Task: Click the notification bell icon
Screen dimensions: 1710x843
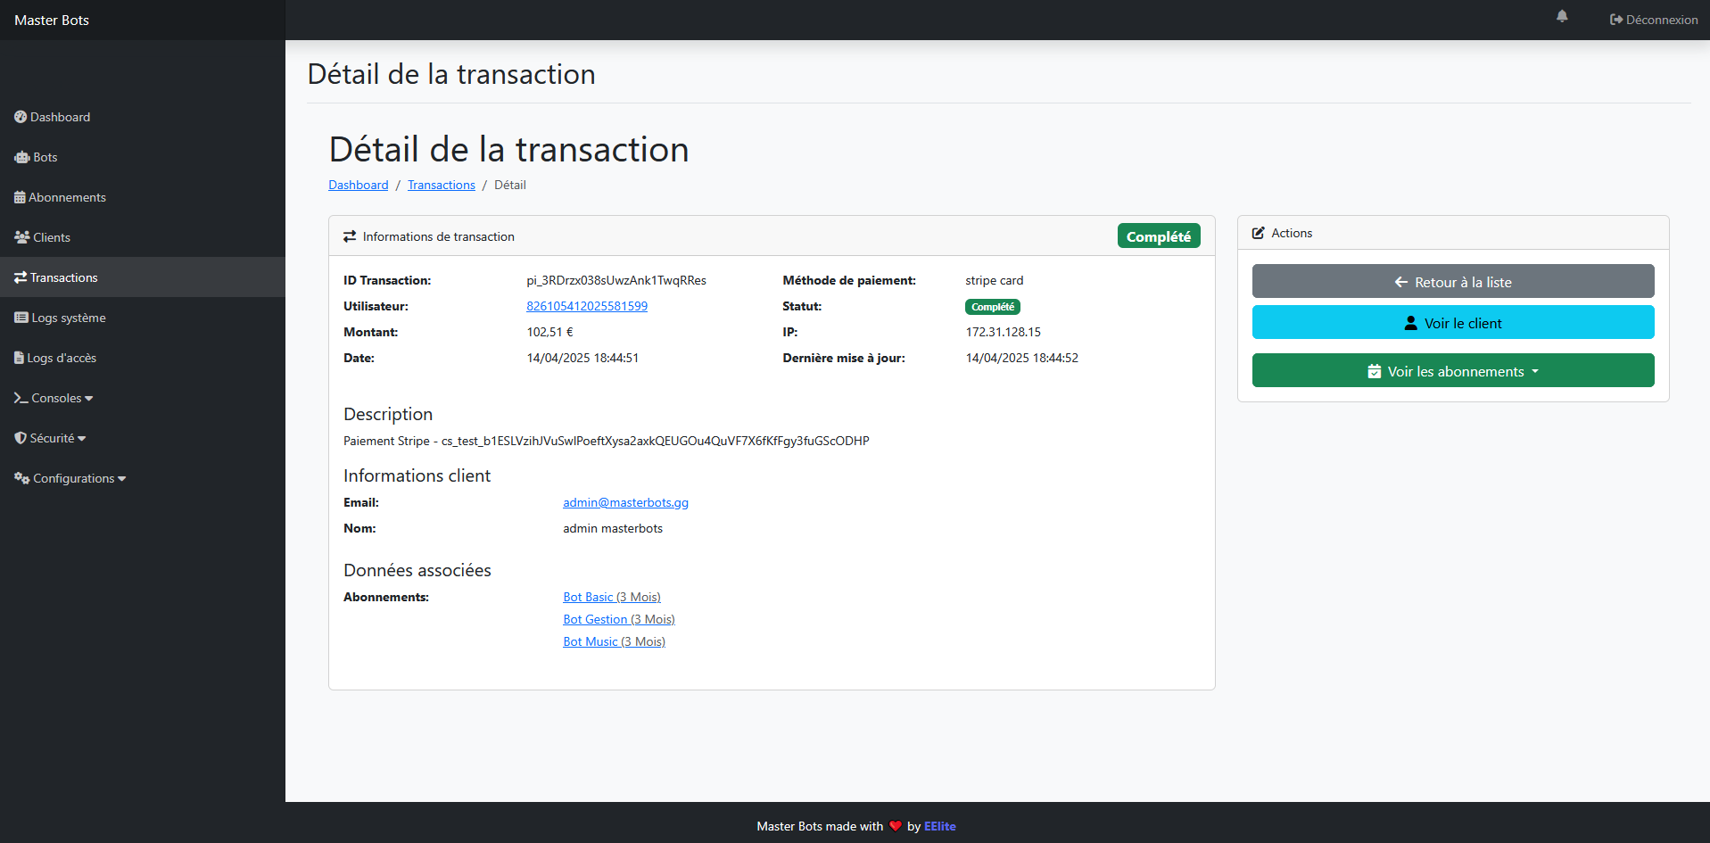Action: pos(1561,16)
